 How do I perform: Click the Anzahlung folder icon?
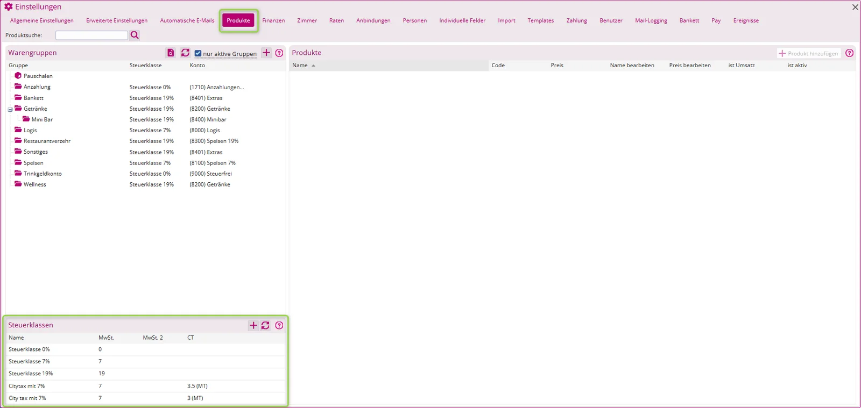pyautogui.click(x=18, y=87)
